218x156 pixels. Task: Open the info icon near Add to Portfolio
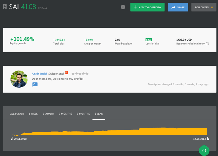pyautogui.click(x=123, y=7)
